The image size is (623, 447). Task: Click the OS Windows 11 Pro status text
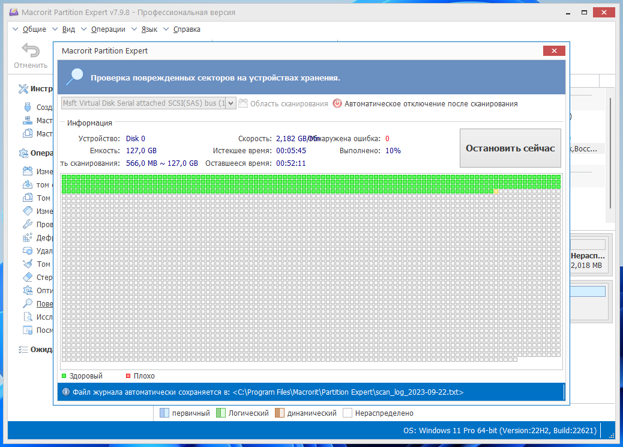click(x=500, y=430)
